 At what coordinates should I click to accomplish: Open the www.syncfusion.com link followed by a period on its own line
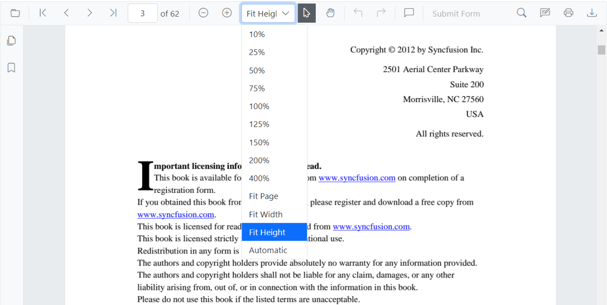pos(176,215)
